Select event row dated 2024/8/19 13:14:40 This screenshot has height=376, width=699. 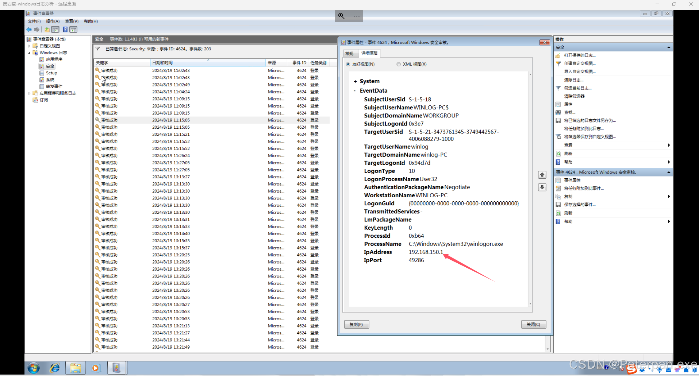[212, 234]
